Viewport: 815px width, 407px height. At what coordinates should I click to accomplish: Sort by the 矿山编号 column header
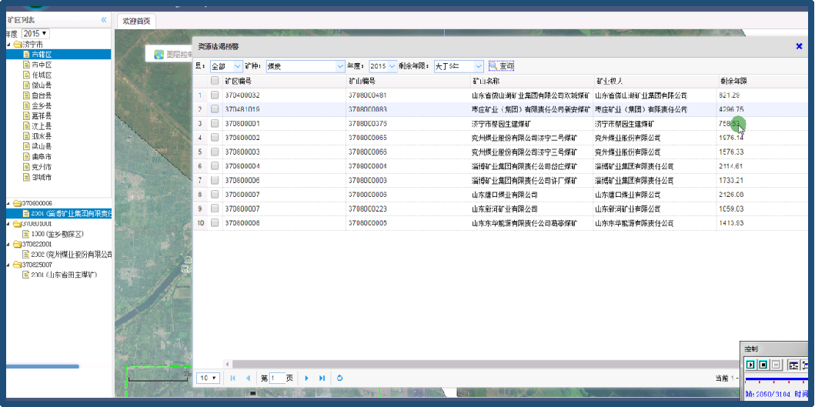[362, 81]
